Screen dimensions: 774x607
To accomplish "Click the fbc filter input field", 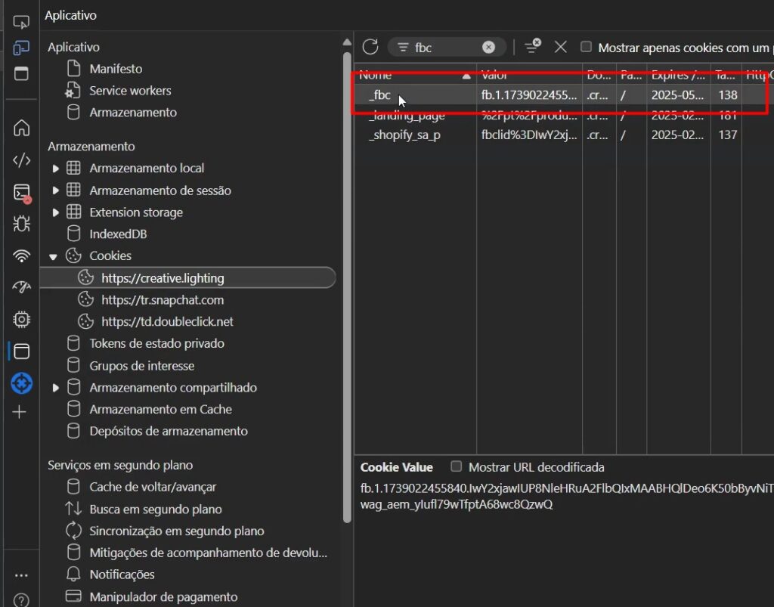I will coord(446,48).
